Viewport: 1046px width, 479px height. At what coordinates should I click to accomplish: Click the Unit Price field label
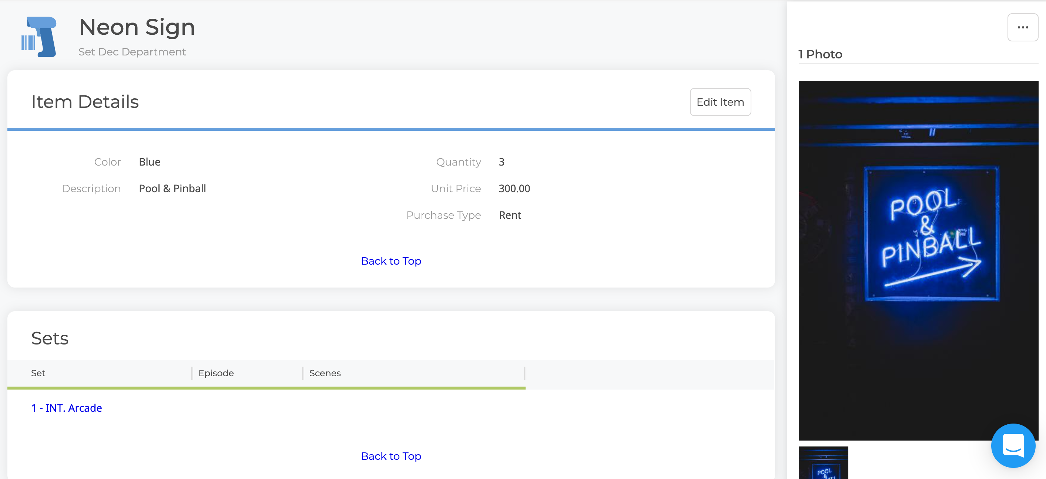[456, 188]
